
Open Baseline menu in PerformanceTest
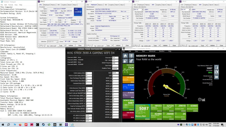click(x=162, y=51)
